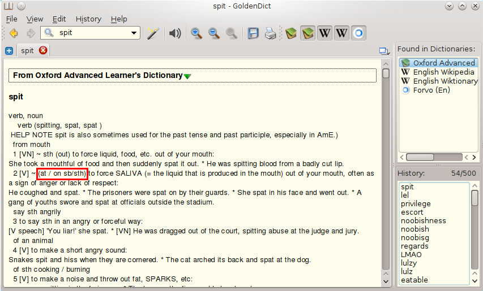Select English Wiktionary in found dictionaries
Viewport: 483px width, 291px height.
click(444, 81)
